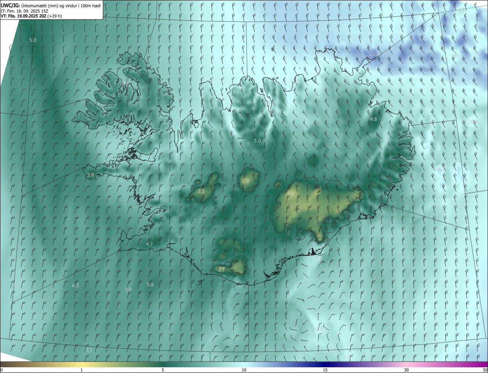The height and width of the screenshot is (373, 488).
Task: Select the IT: Fim. 18. 09. 2025 15Z line
Action: pyautogui.click(x=24, y=11)
